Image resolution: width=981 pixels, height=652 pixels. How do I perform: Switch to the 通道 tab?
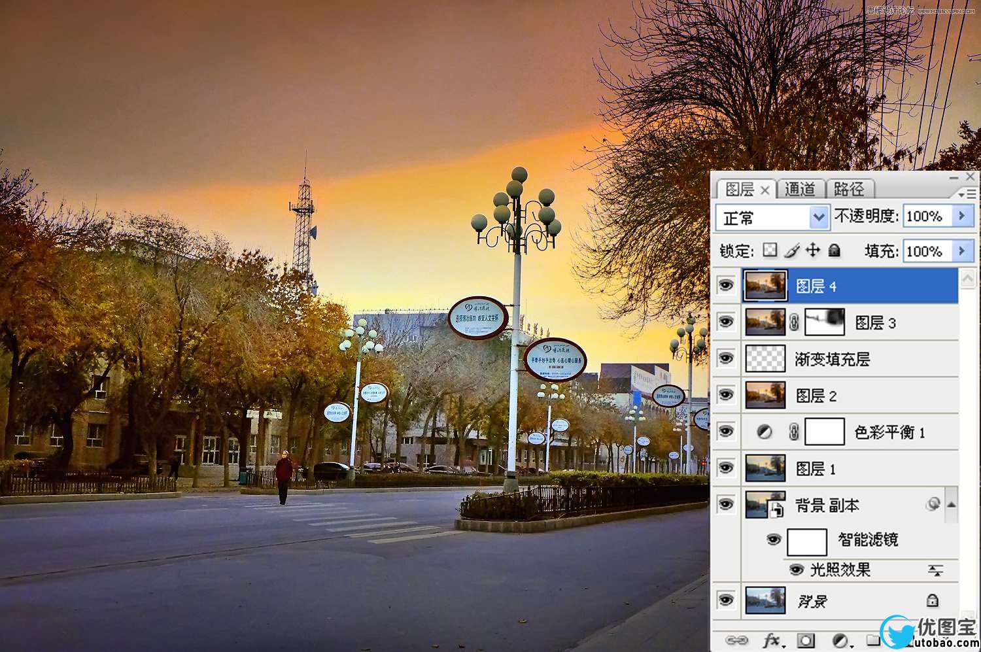point(800,189)
